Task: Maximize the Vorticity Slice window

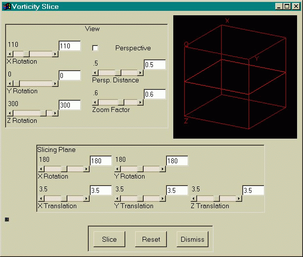Action: coord(287,6)
